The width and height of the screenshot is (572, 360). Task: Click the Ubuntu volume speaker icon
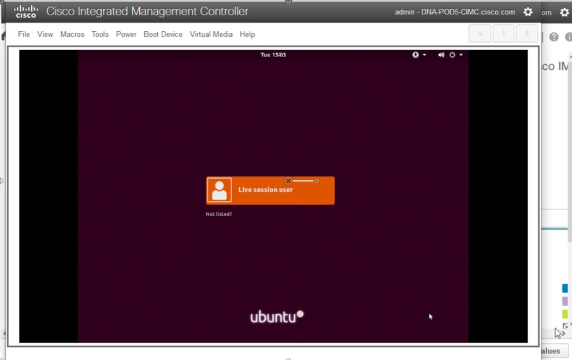pyautogui.click(x=441, y=55)
